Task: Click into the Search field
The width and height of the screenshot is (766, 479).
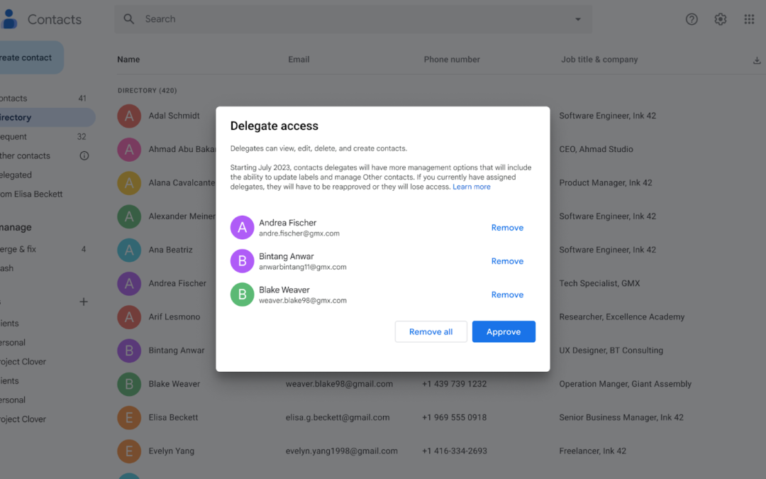Action: (x=353, y=19)
